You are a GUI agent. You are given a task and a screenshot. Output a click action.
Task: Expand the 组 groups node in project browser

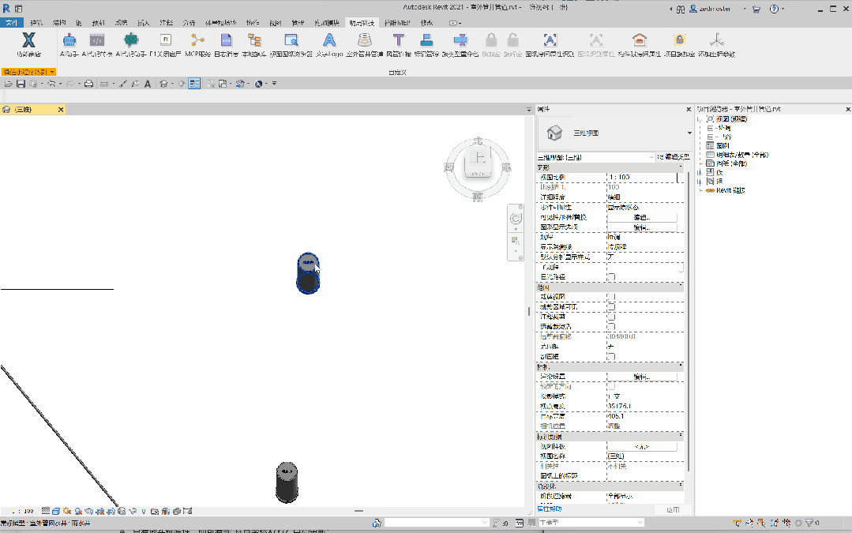click(x=701, y=182)
